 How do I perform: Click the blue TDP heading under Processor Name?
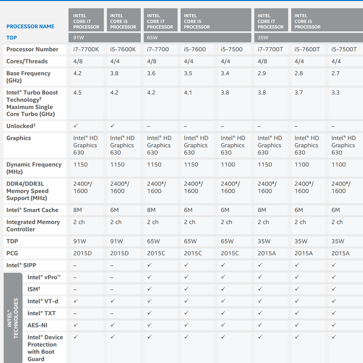(12, 37)
